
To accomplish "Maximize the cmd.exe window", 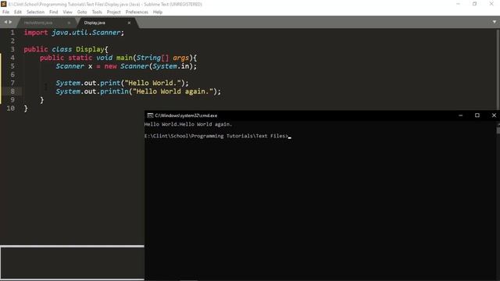I will tap(477, 116).
